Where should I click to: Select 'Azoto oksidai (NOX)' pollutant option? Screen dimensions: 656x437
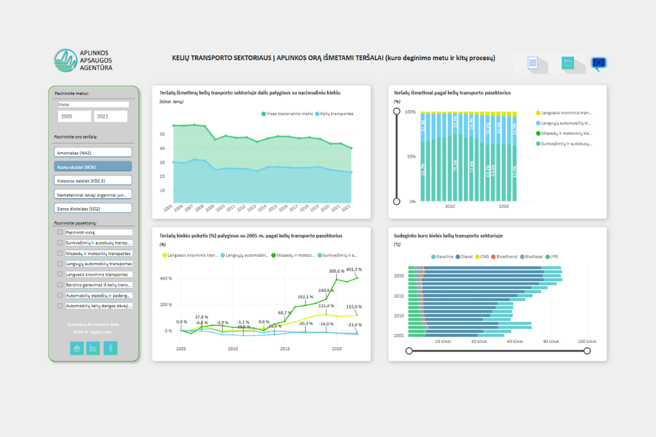coord(93,167)
